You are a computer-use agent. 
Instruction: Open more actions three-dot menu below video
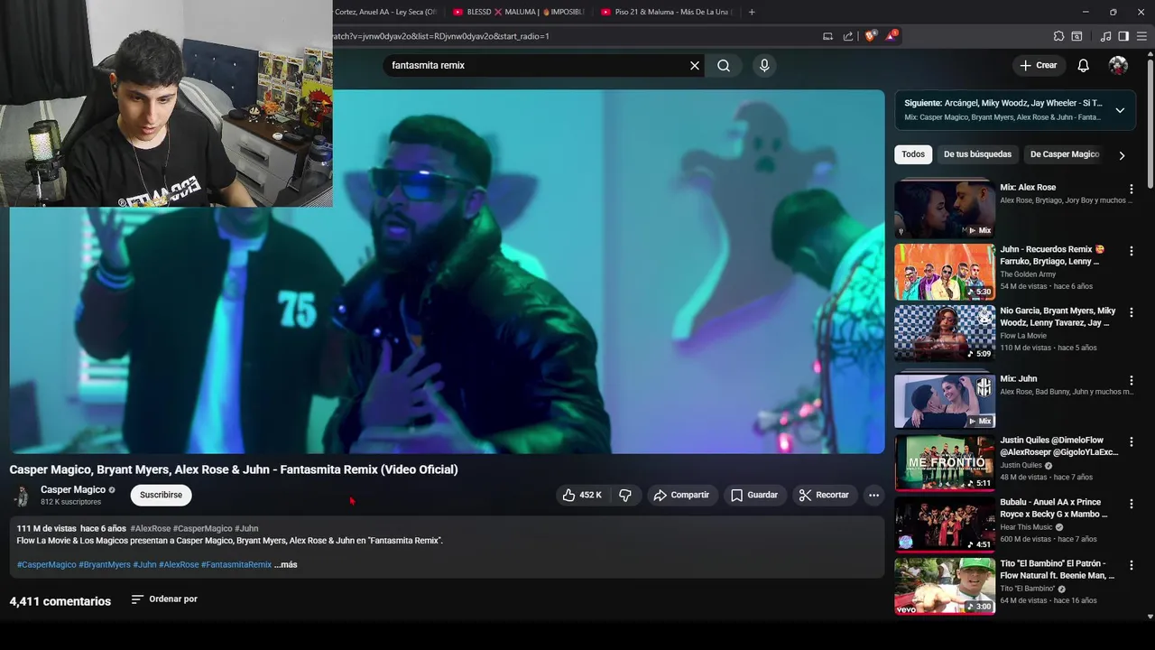873,495
